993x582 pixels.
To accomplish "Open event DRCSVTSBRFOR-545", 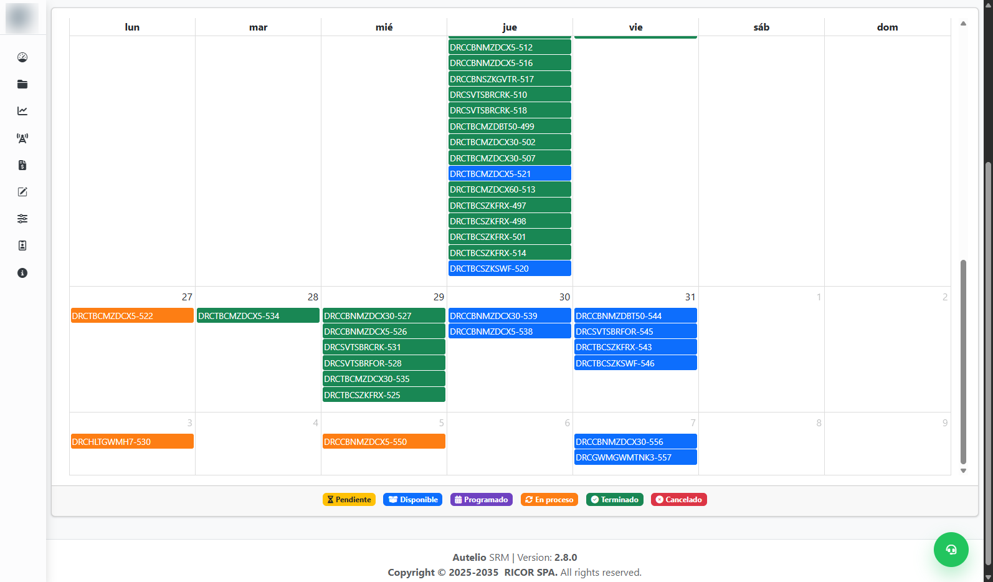I will coord(635,332).
